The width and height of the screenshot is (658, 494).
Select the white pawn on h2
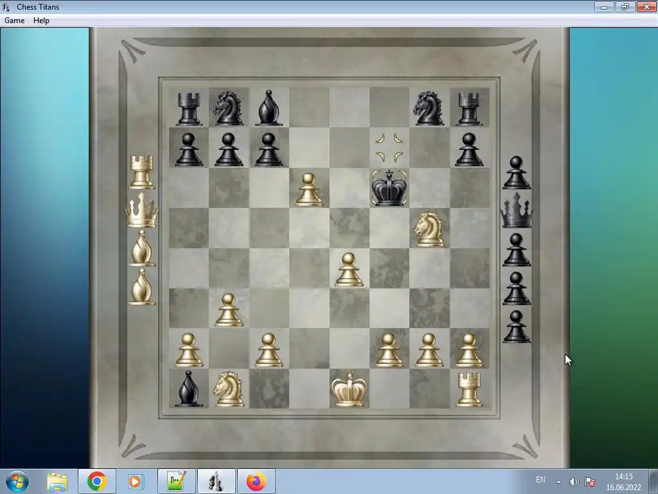click(x=468, y=350)
